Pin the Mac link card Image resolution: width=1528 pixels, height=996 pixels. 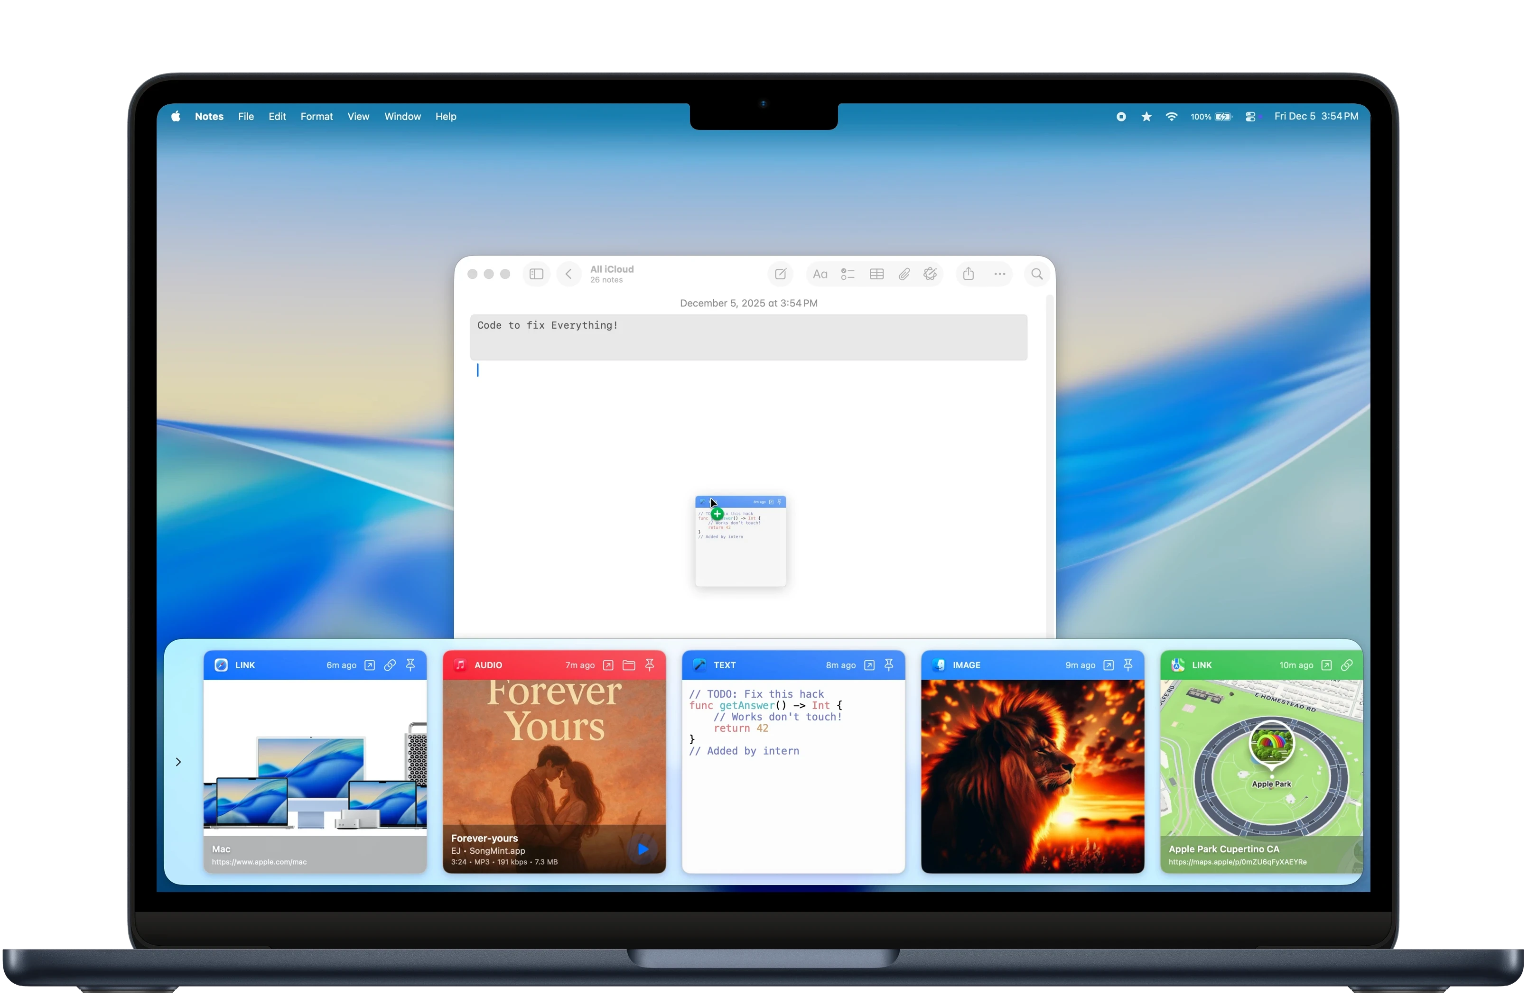click(410, 665)
